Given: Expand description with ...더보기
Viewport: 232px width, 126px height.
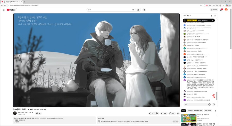Looking at the screenshot, I should point(16,122).
